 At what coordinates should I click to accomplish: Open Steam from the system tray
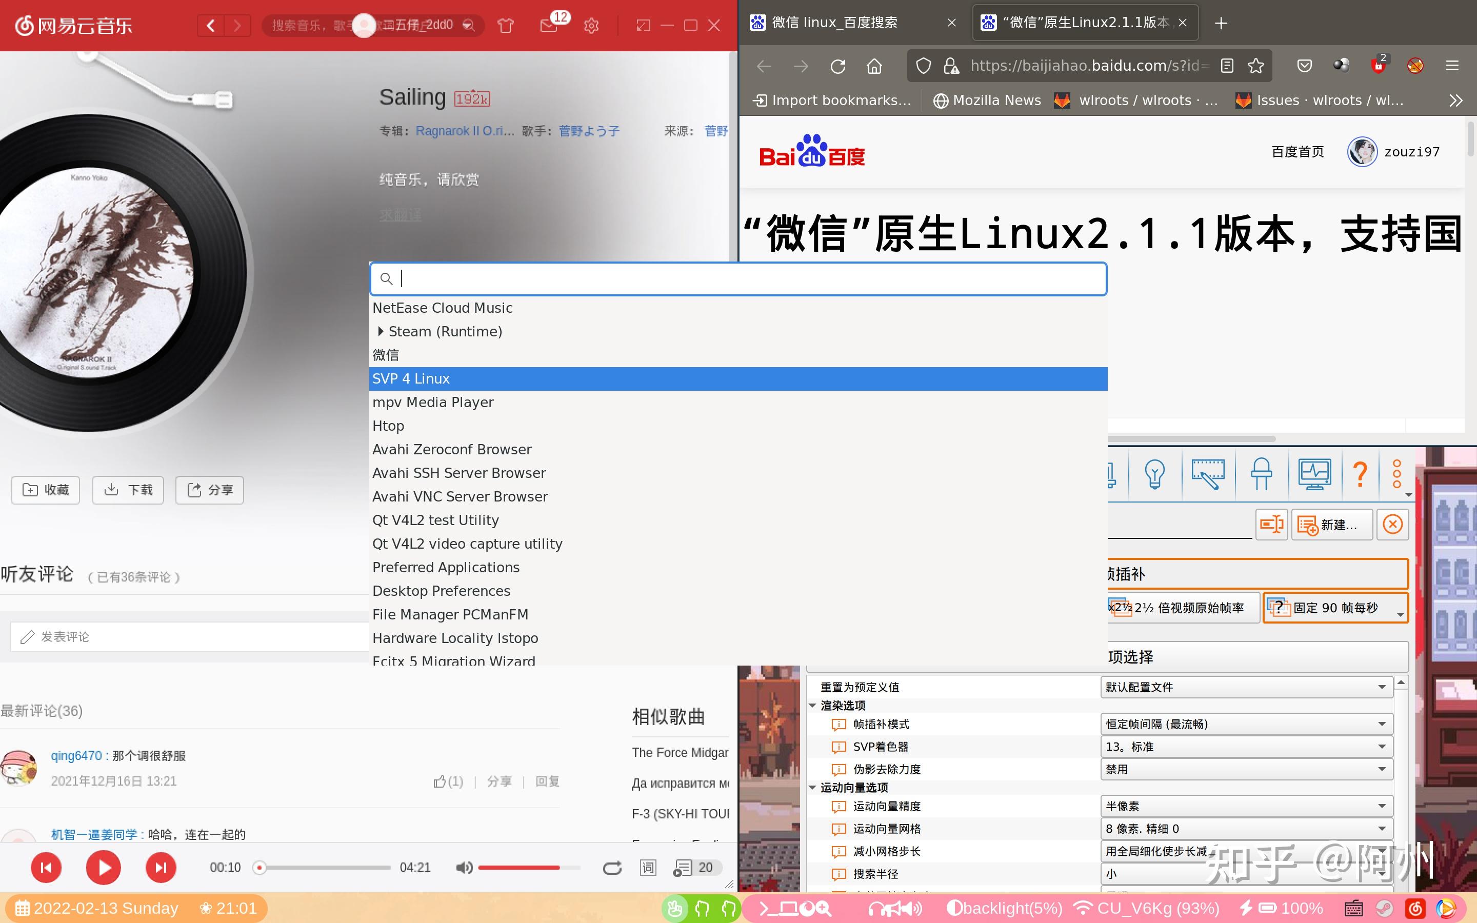1385,908
